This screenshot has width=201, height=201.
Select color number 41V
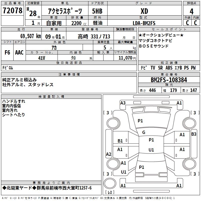(x=42, y=58)
